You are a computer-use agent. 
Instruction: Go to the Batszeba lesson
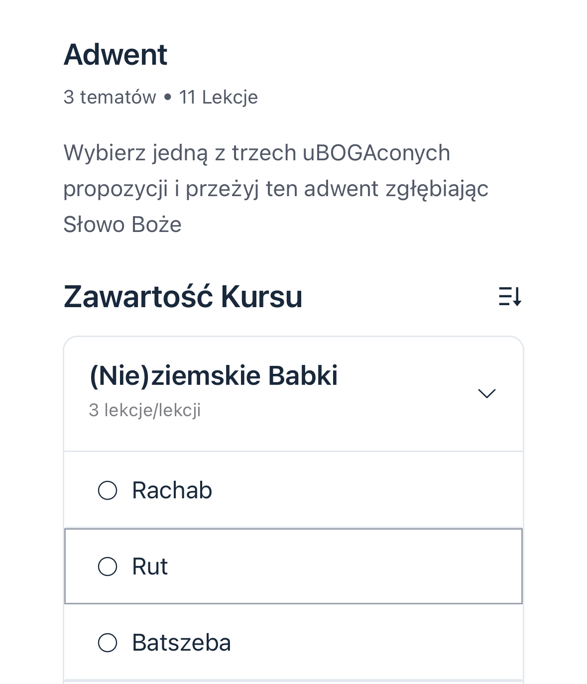tap(181, 643)
